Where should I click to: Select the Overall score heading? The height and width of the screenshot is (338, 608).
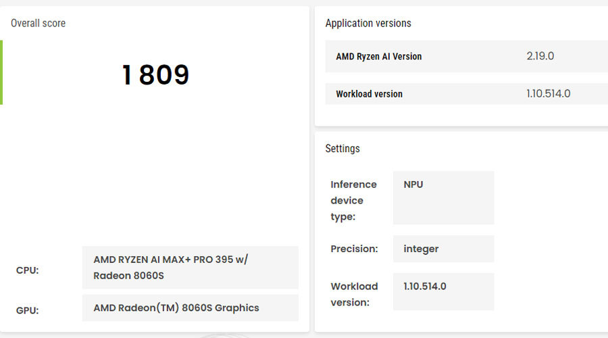(x=38, y=23)
